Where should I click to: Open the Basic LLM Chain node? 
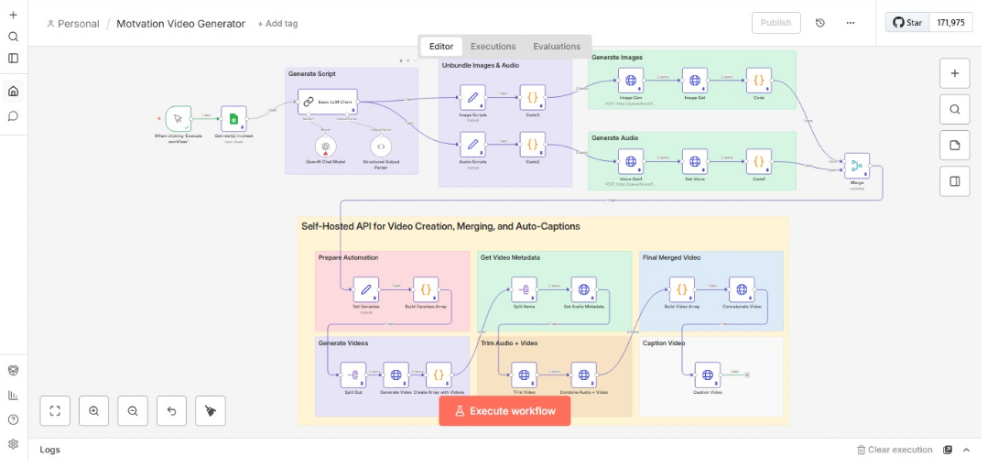314,102
